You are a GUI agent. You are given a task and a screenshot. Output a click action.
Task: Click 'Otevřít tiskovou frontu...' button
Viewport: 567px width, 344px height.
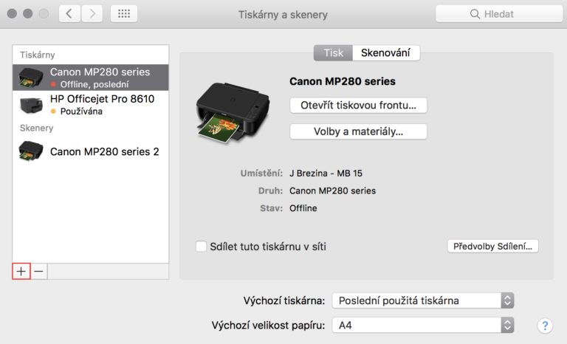point(358,106)
